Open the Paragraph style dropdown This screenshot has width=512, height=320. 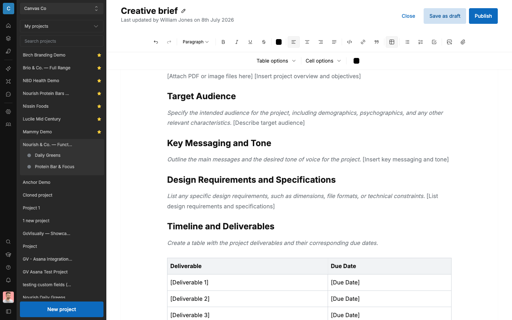[x=196, y=42]
